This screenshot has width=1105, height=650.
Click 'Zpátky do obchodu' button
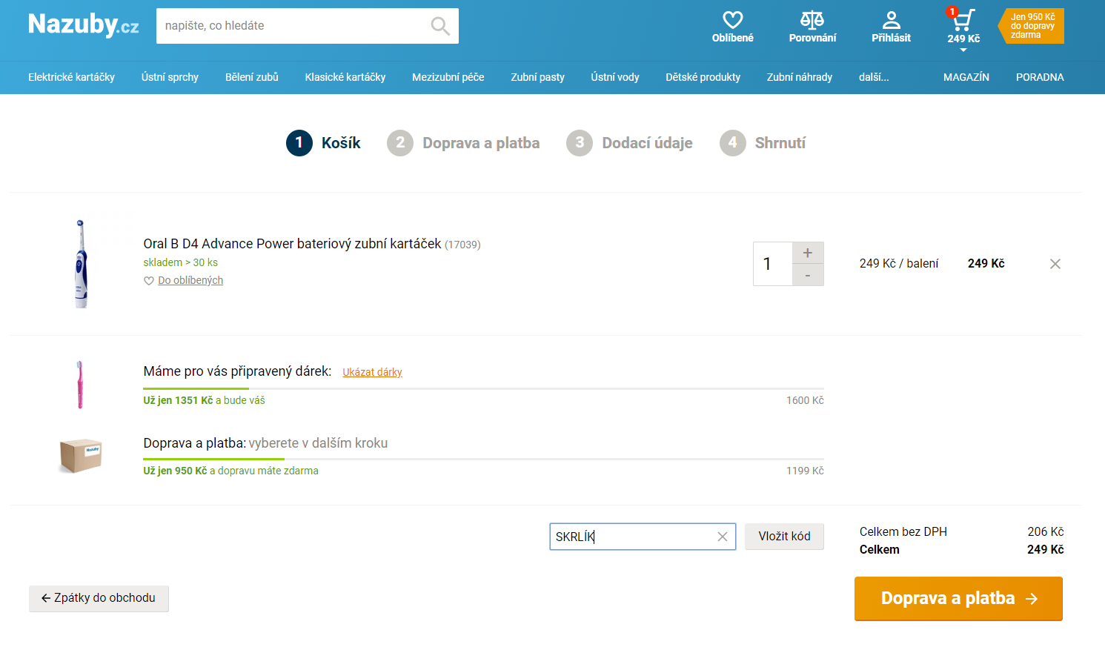click(x=99, y=598)
